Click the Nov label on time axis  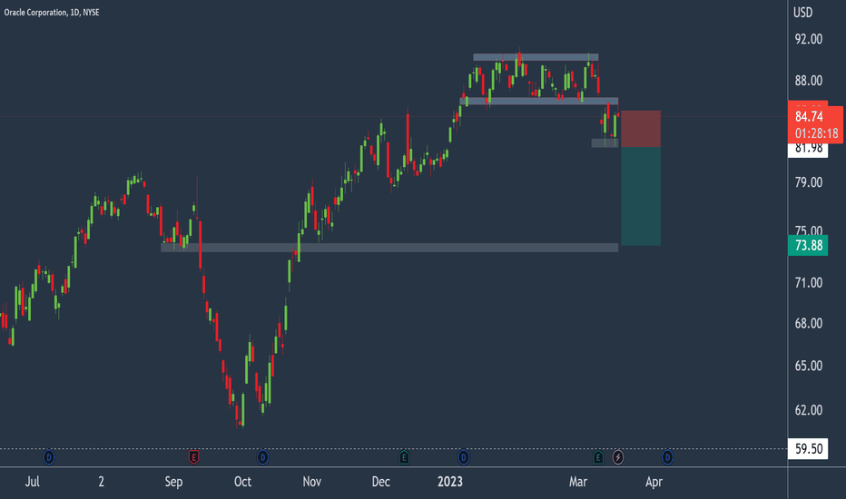[x=312, y=482]
